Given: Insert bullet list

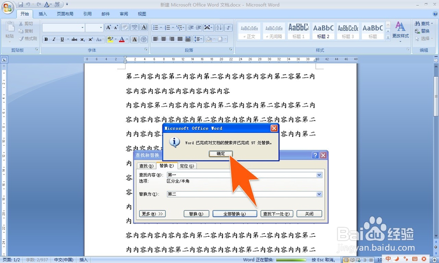Looking at the screenshot, I should [x=155, y=27].
